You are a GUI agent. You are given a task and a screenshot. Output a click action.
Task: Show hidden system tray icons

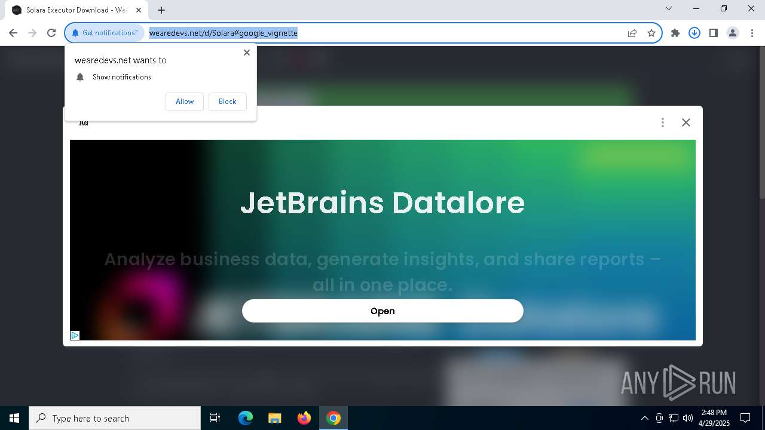[x=644, y=418]
